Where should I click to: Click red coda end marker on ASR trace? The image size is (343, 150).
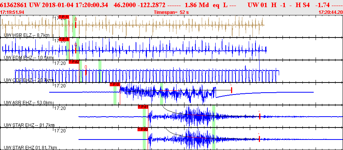point(231,90)
